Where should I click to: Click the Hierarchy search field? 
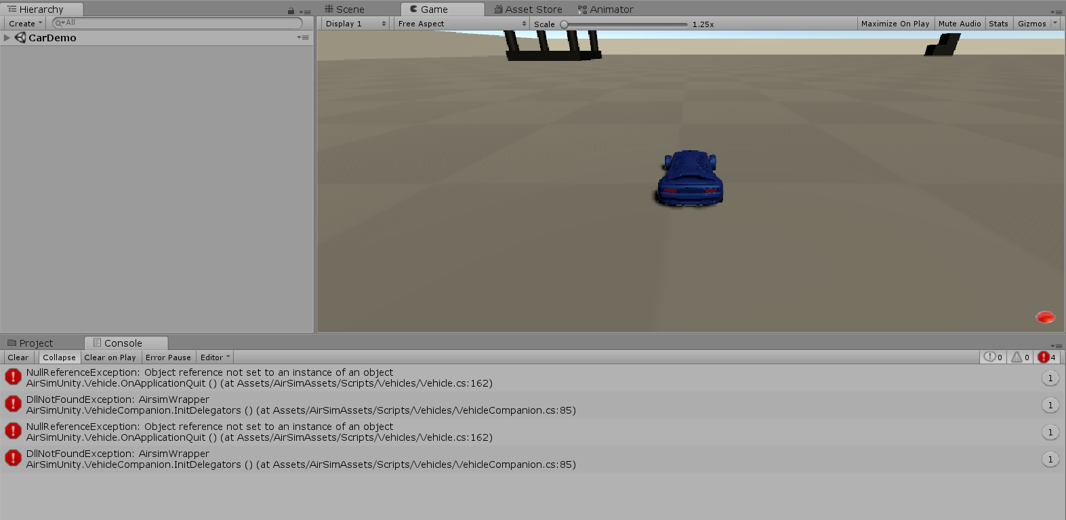(177, 23)
